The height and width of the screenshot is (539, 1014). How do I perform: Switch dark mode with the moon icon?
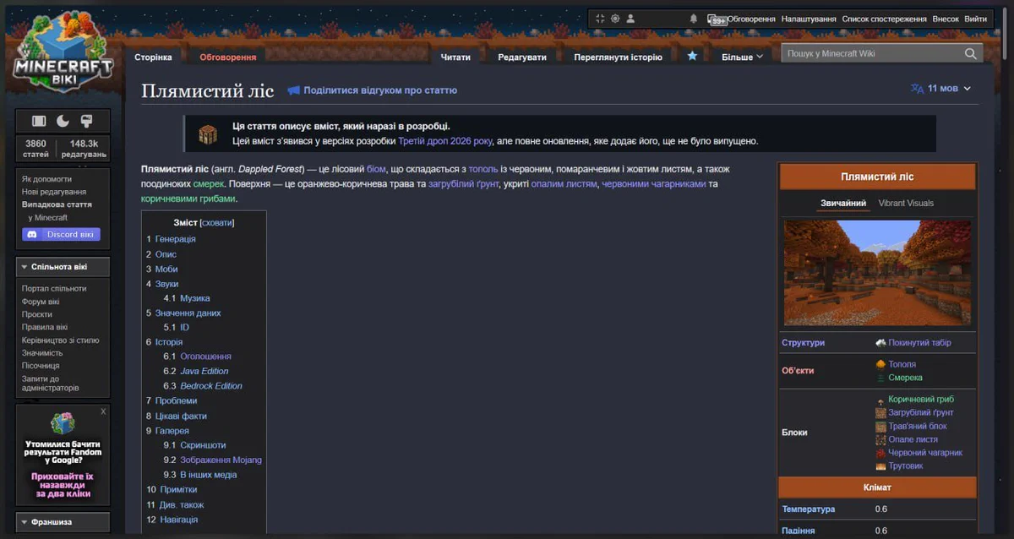[63, 121]
